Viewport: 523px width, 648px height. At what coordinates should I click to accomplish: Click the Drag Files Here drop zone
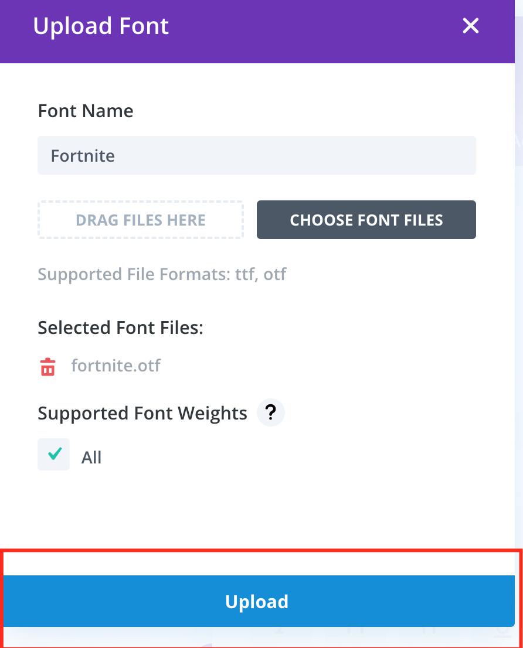(x=141, y=220)
